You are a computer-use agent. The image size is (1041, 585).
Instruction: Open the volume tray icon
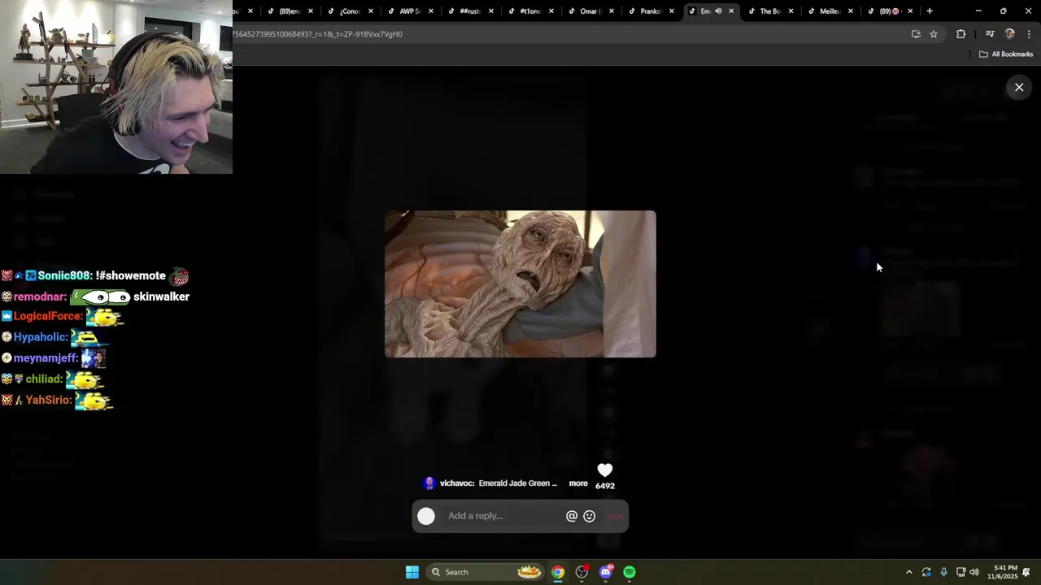coord(974,572)
